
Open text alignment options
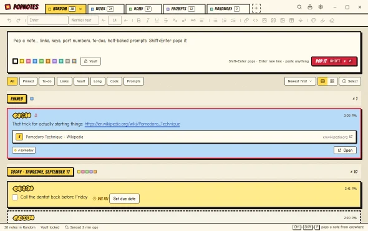[202, 21]
